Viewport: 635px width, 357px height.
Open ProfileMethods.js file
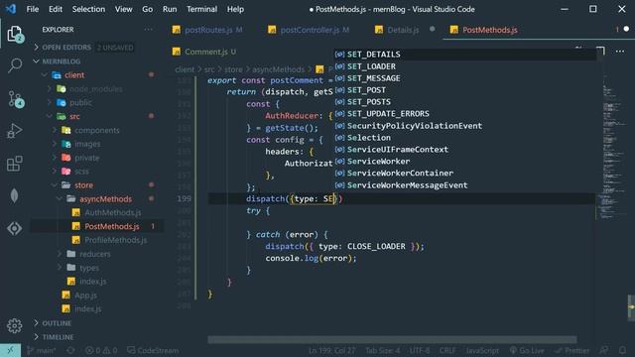tap(115, 240)
